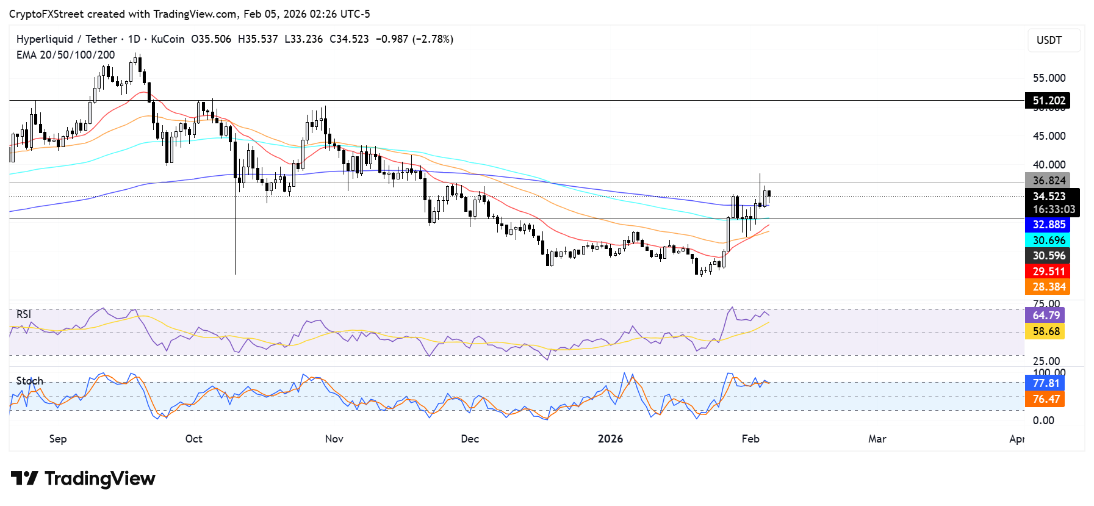
Task: Click the yellow RSI average 58.68 tag
Action: coord(1045,331)
